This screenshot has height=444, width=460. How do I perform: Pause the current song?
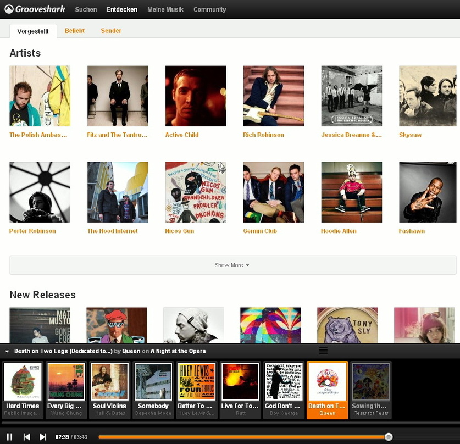coord(10,437)
